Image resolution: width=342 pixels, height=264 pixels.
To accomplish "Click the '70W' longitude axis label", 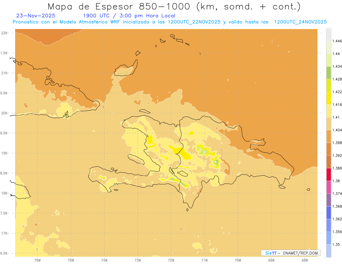I will (238, 260).
